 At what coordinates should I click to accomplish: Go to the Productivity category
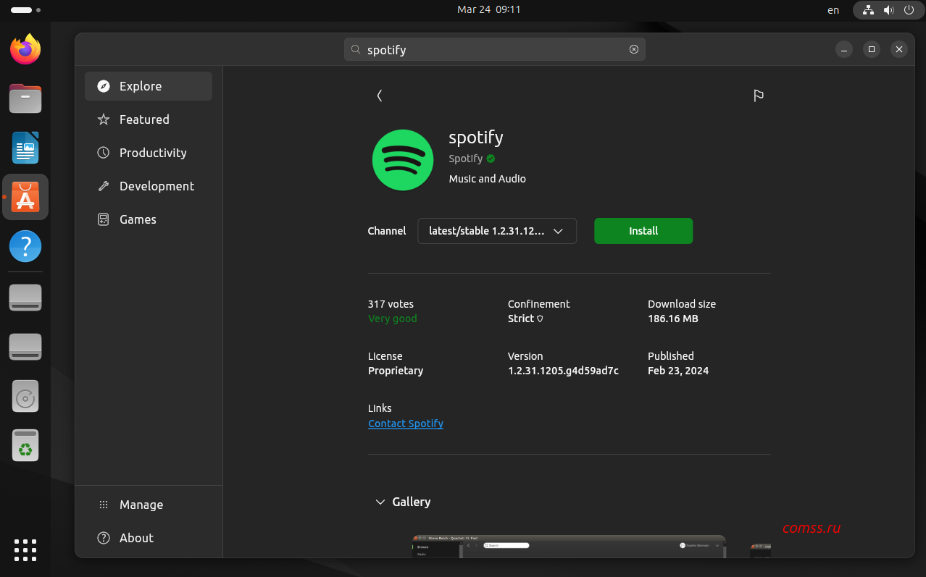pos(153,153)
